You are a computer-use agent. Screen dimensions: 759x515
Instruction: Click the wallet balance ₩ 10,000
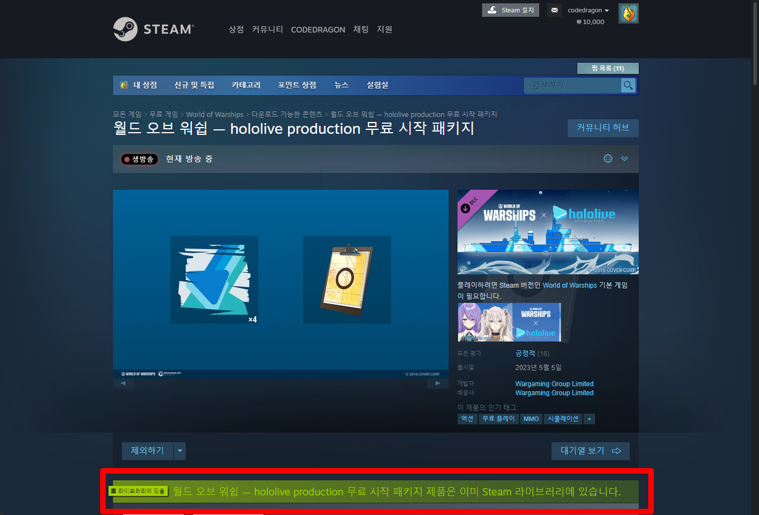(x=590, y=22)
